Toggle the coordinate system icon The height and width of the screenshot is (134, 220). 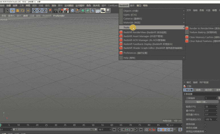coord(50,10)
